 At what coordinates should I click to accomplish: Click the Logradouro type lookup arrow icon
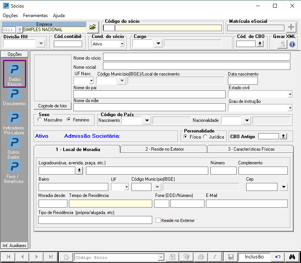(79, 170)
